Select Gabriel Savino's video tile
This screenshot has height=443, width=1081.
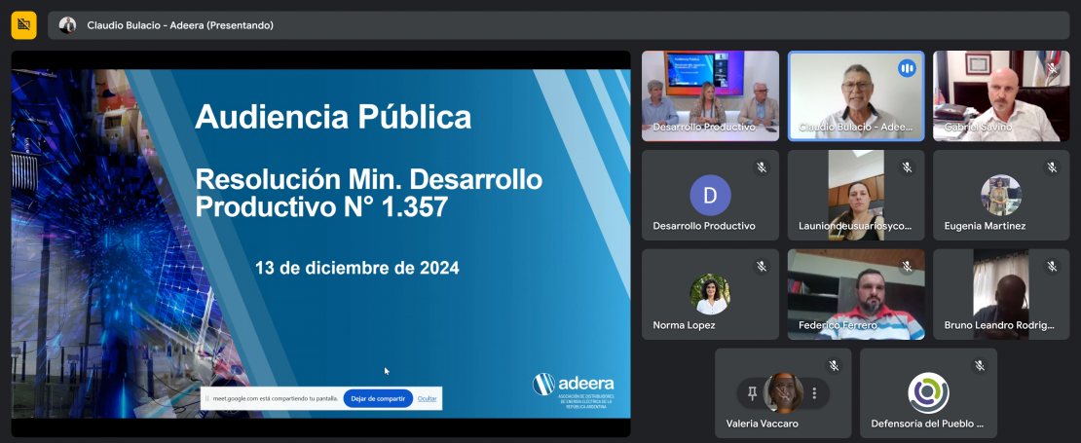pyautogui.click(x=1001, y=95)
